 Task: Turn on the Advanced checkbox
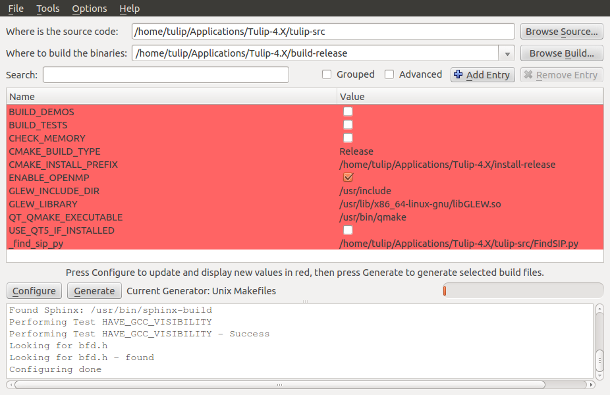[389, 74]
